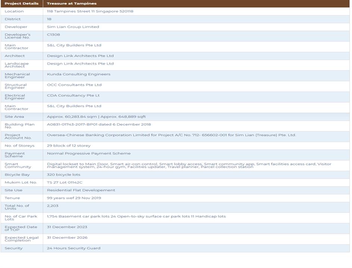Click developer's license number C1308

click(53, 35)
